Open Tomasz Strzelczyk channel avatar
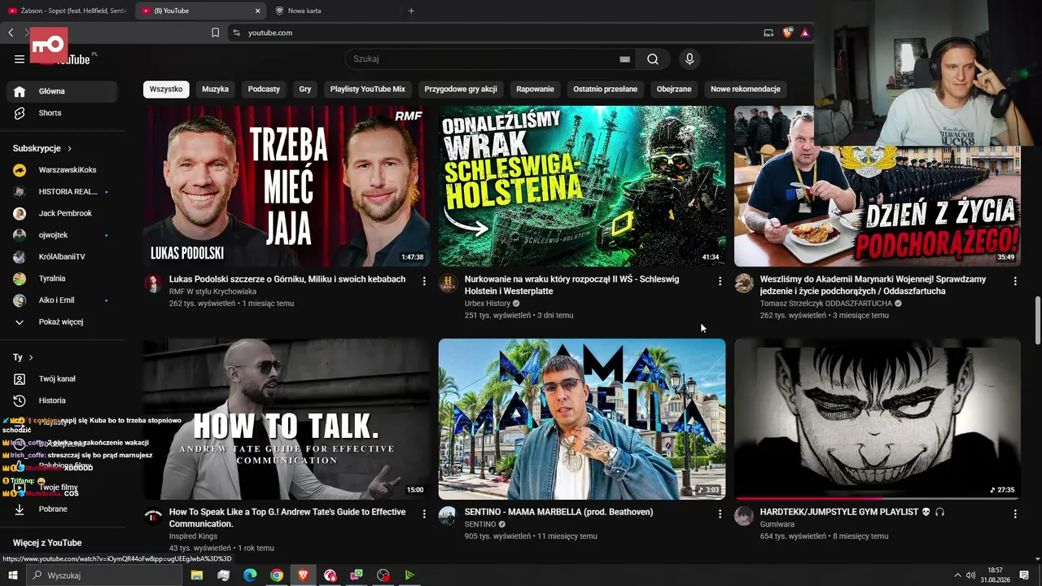 pos(744,283)
